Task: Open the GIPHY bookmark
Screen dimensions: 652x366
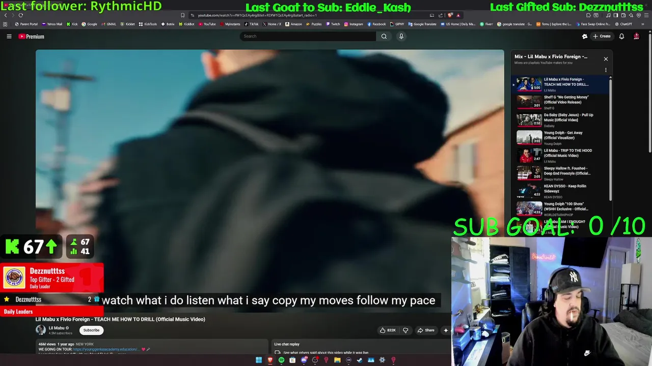Action: pyautogui.click(x=397, y=24)
